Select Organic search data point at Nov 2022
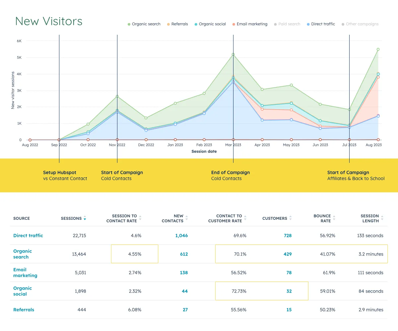 117,96
